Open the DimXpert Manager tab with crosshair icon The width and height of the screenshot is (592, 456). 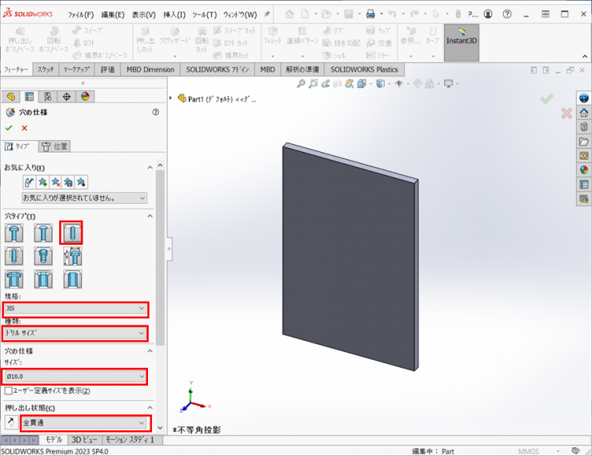pos(66,97)
